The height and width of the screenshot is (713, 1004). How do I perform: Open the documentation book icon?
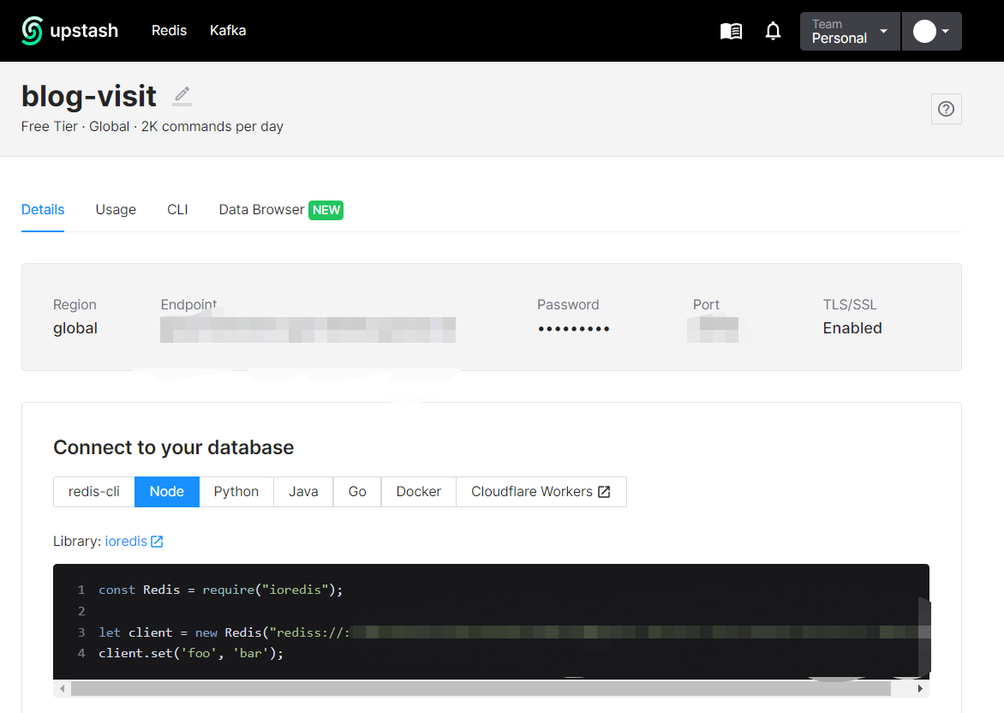[x=731, y=32]
